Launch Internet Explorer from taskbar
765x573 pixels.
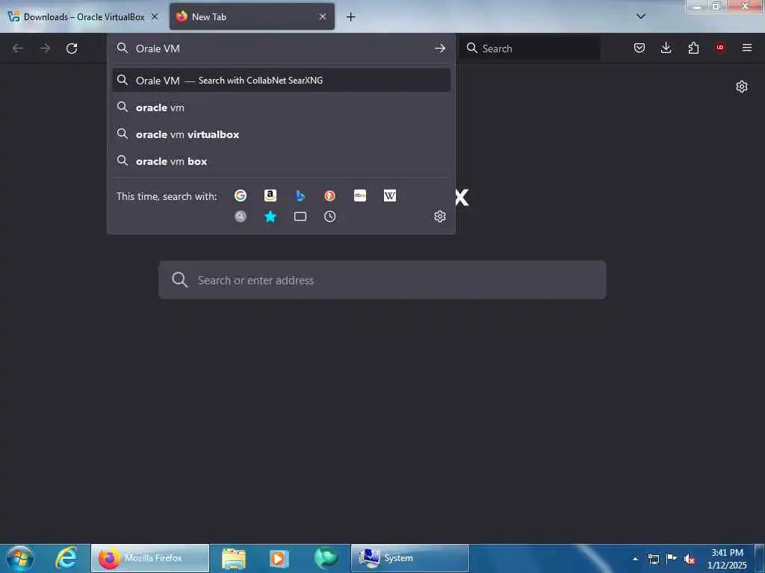tap(66, 558)
